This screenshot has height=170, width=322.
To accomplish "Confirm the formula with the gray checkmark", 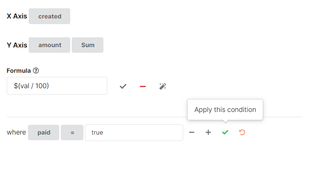I will point(123,86).
